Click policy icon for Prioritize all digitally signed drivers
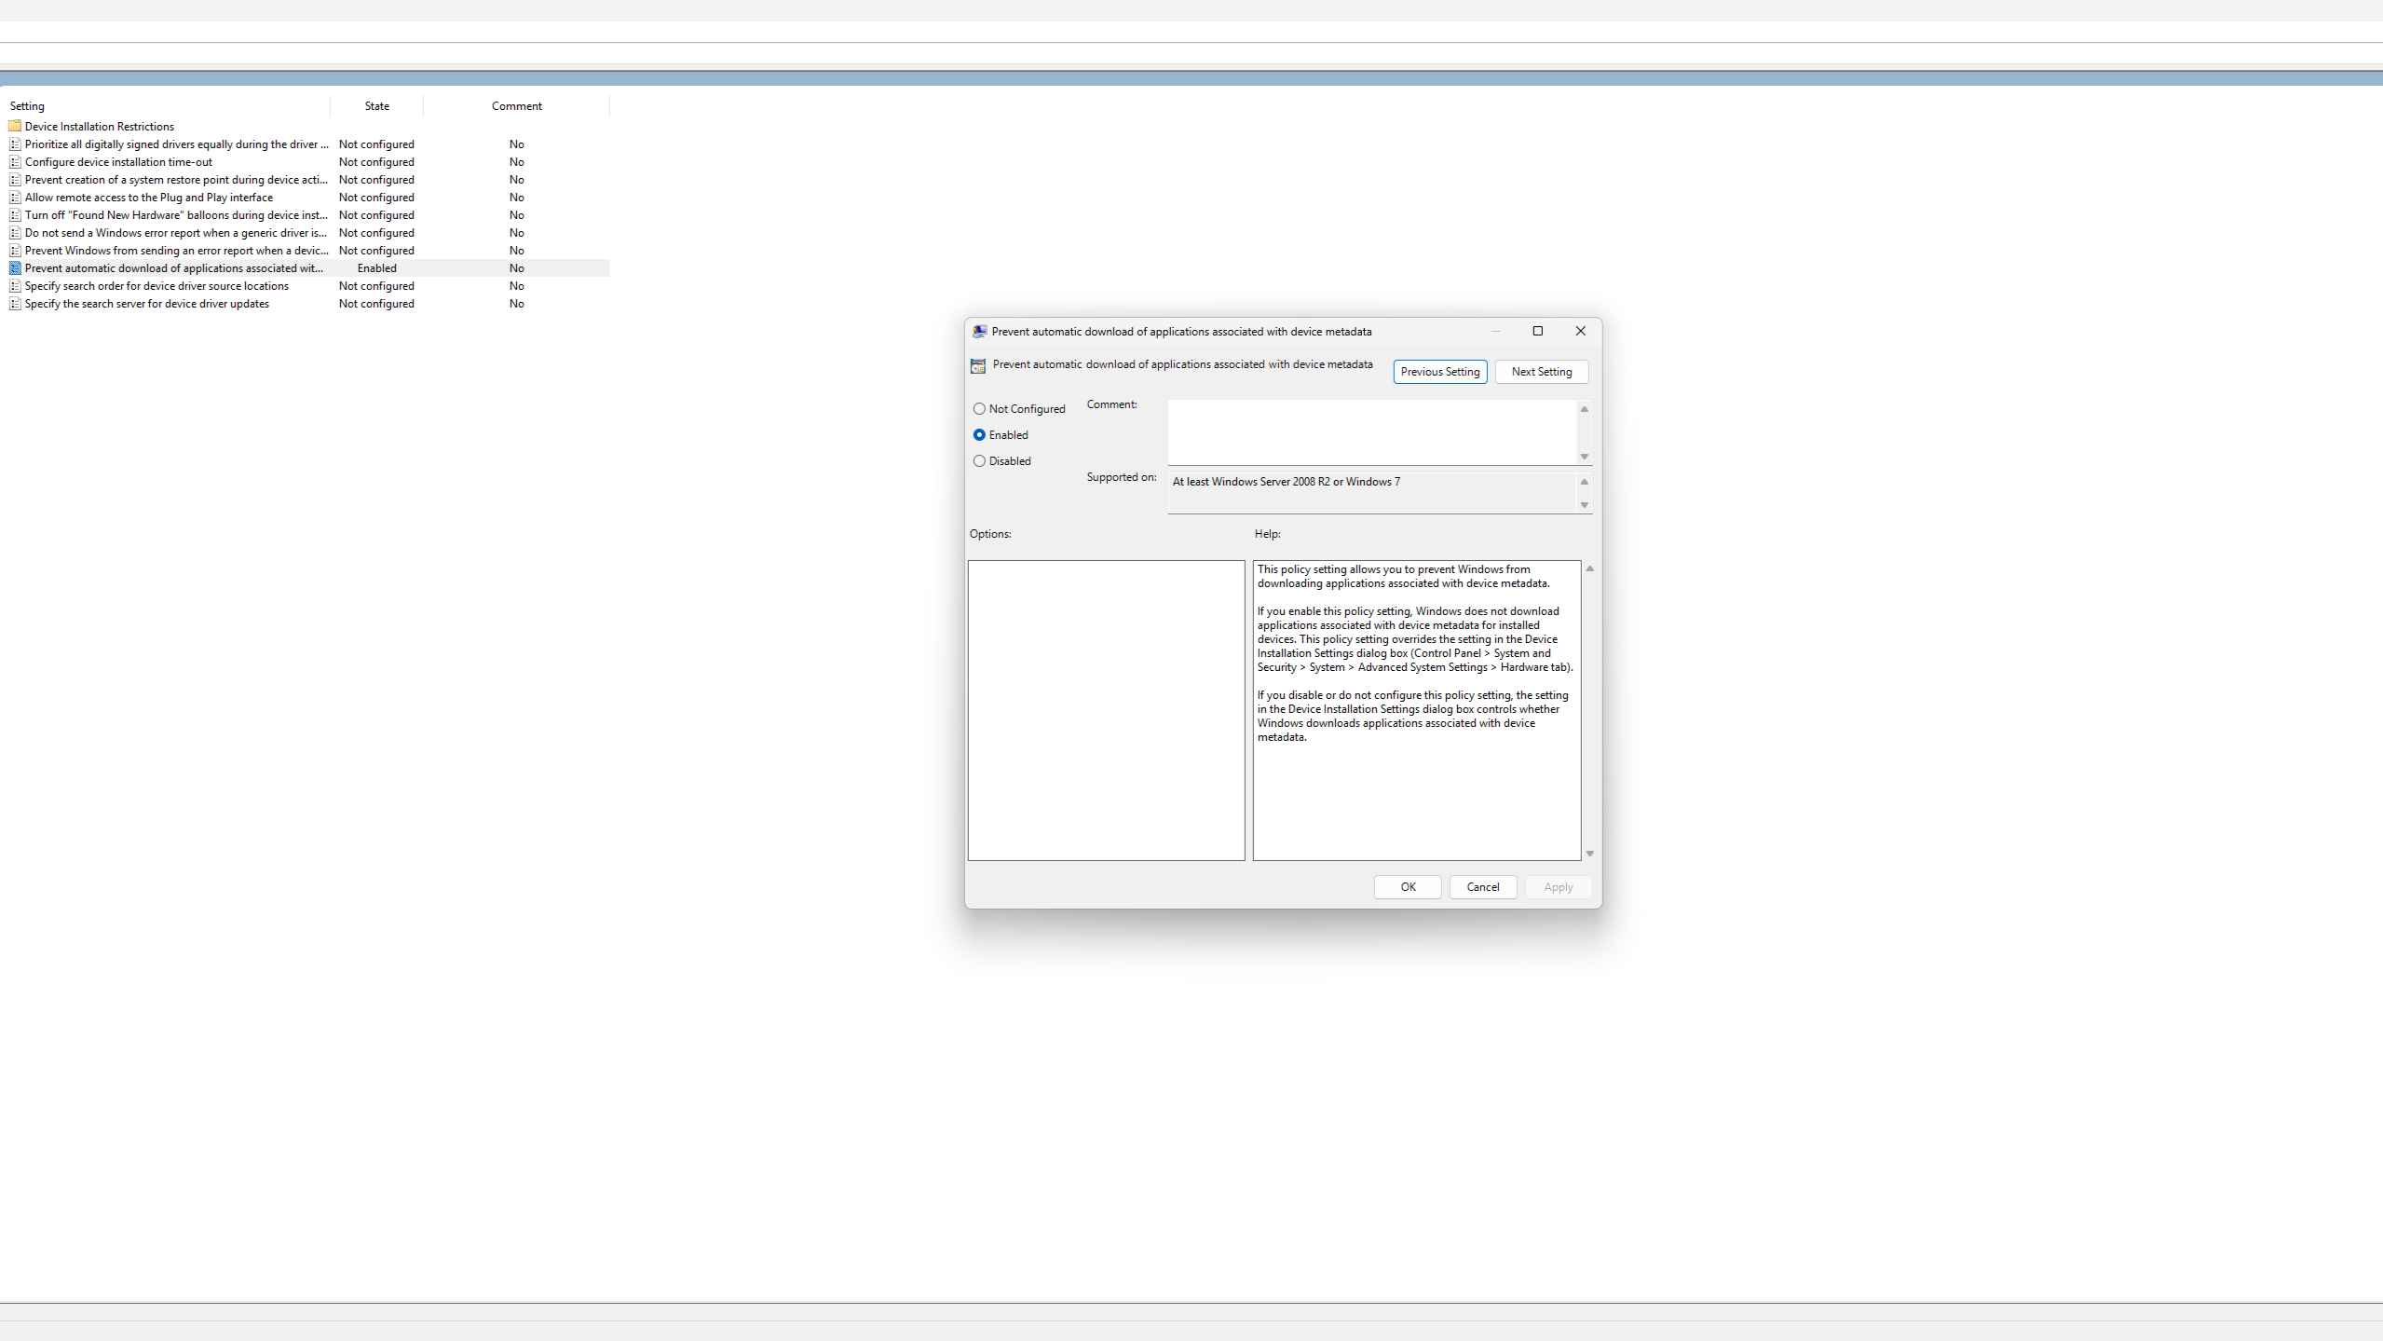 point(15,144)
